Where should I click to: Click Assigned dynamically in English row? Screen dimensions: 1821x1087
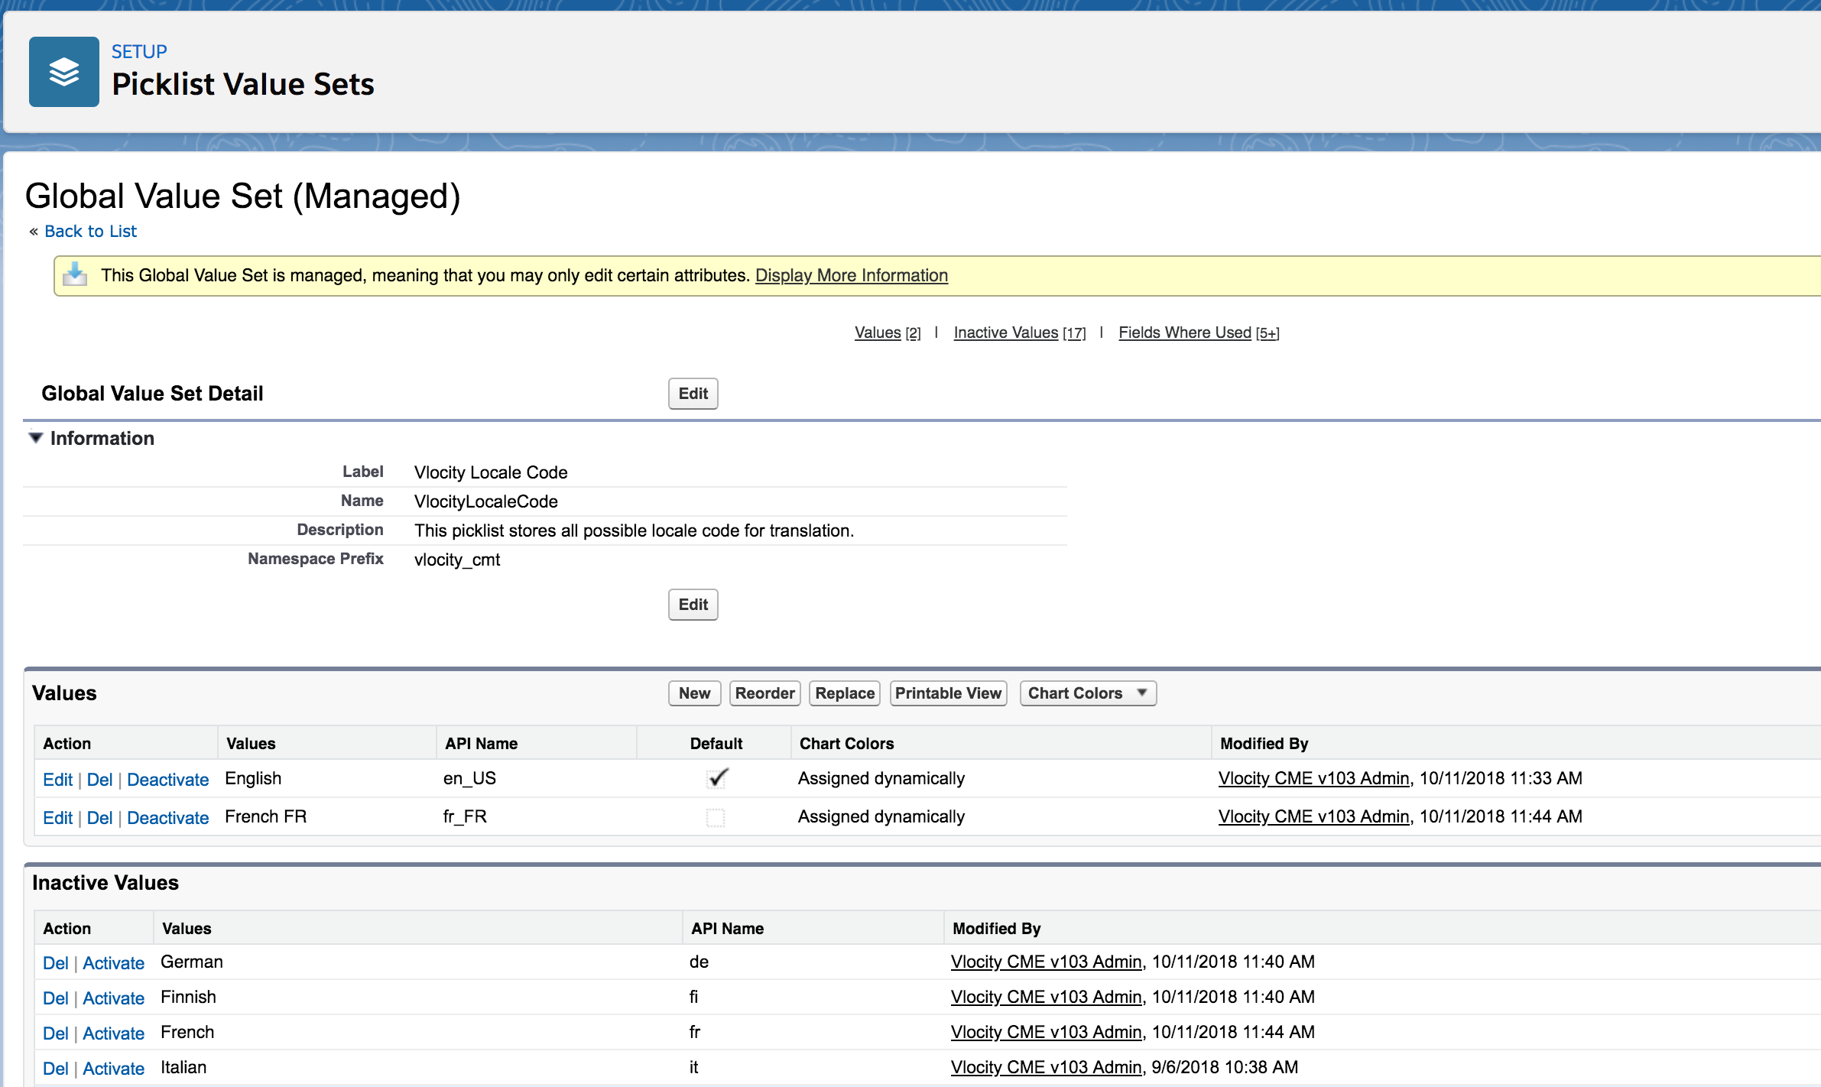tap(881, 778)
